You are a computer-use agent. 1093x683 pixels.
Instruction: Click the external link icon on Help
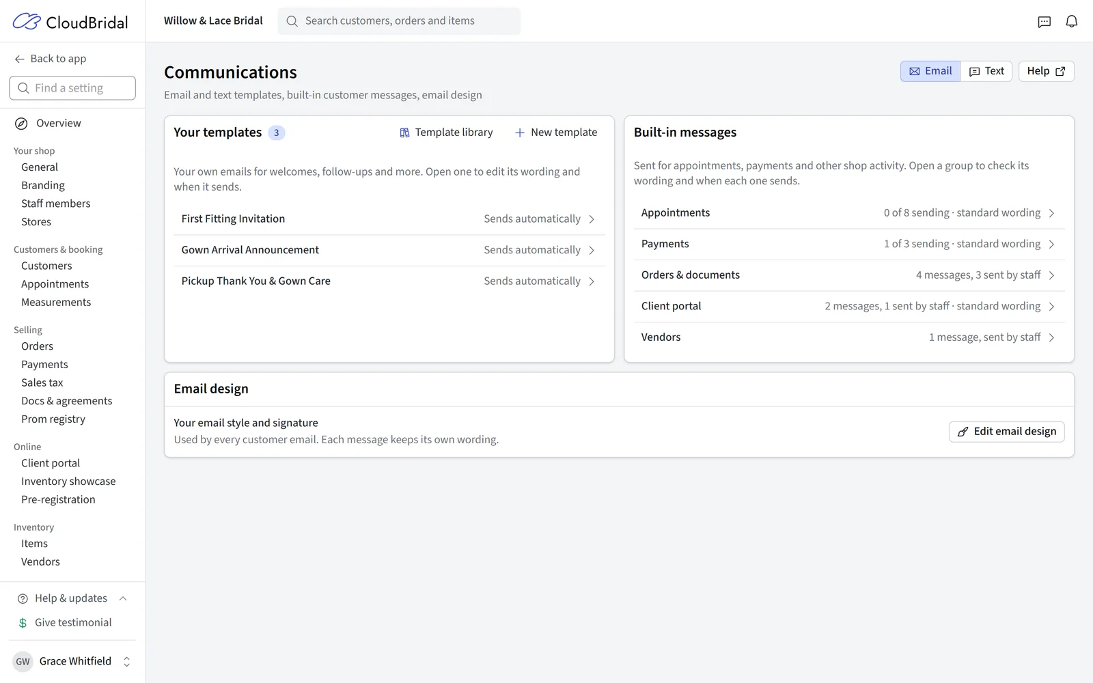pyautogui.click(x=1060, y=72)
